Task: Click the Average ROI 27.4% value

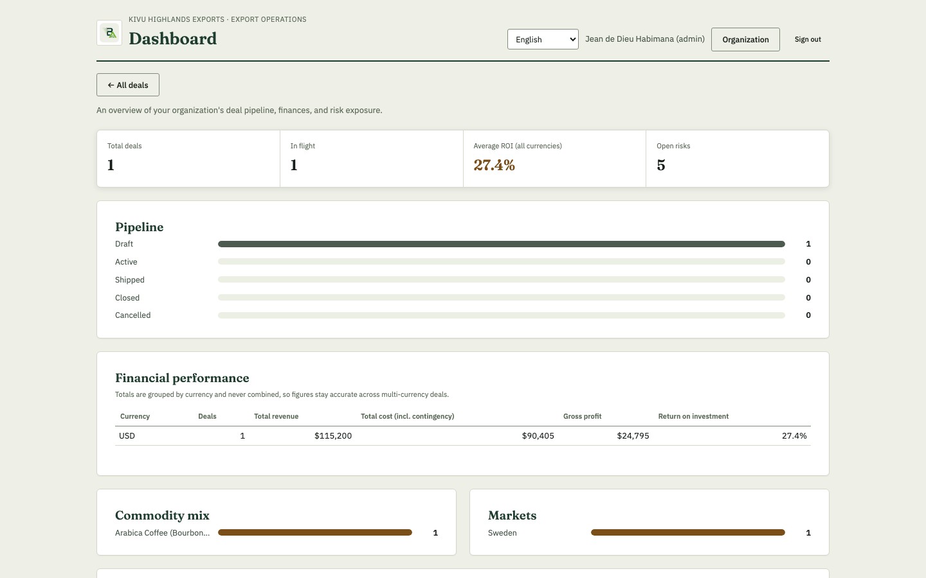Action: [x=495, y=165]
